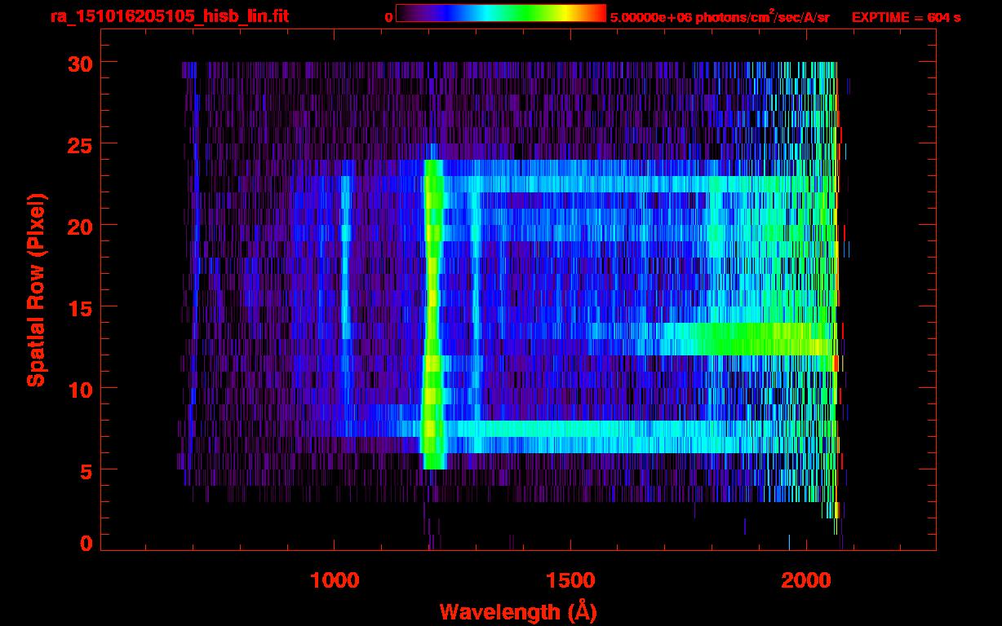1002x626 pixels.
Task: Click the red end of the colorbar
Action: coord(596,14)
